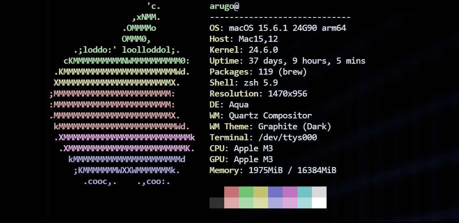The height and width of the screenshot is (223, 459).
Task: Click the "Shell" label
Action: (222, 83)
